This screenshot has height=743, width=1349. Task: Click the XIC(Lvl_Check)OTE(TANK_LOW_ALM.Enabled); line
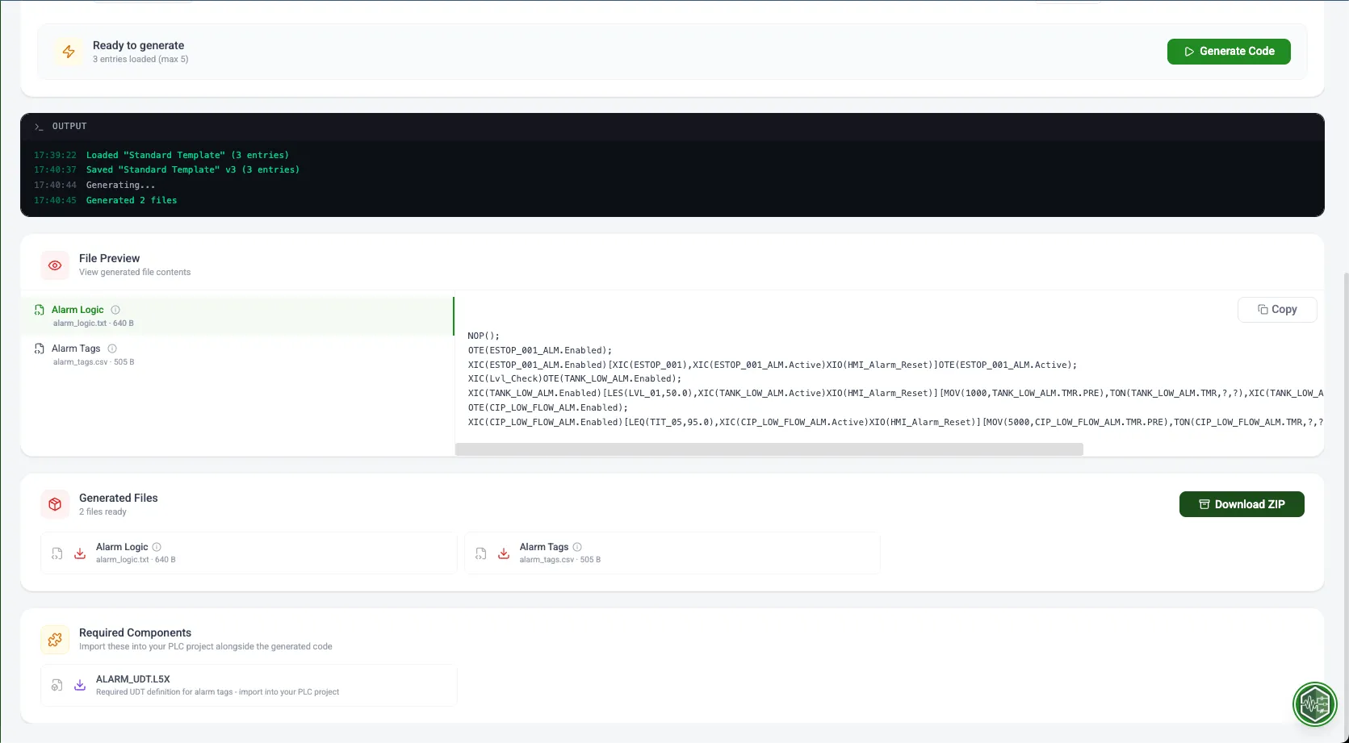tap(575, 378)
